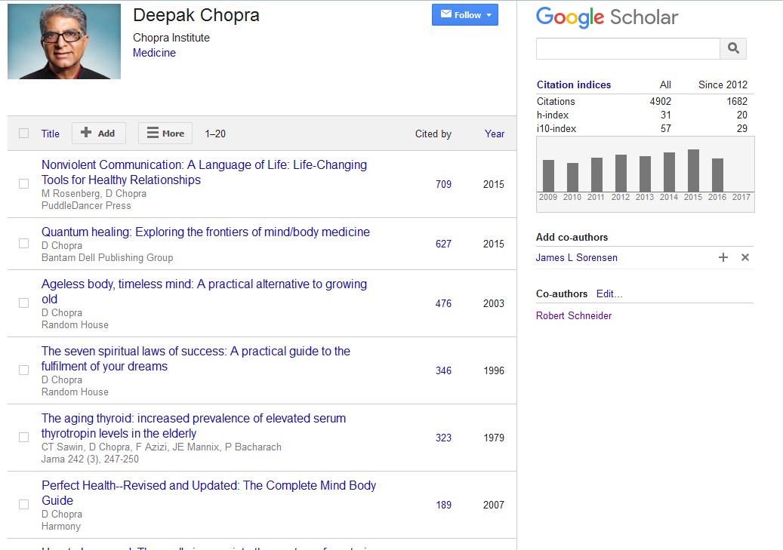The image size is (783, 550).
Task: Click the plus icon beside James L Sorensen
Action: coord(723,257)
